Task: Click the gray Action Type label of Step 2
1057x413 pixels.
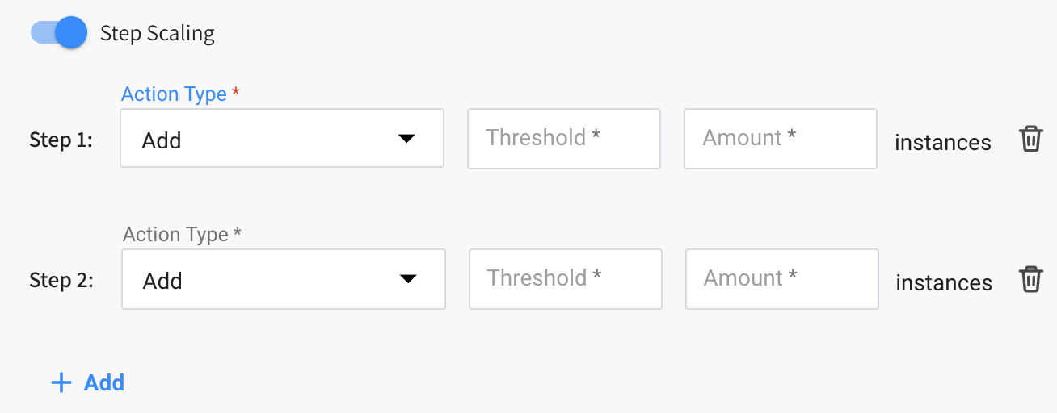Action: [175, 235]
